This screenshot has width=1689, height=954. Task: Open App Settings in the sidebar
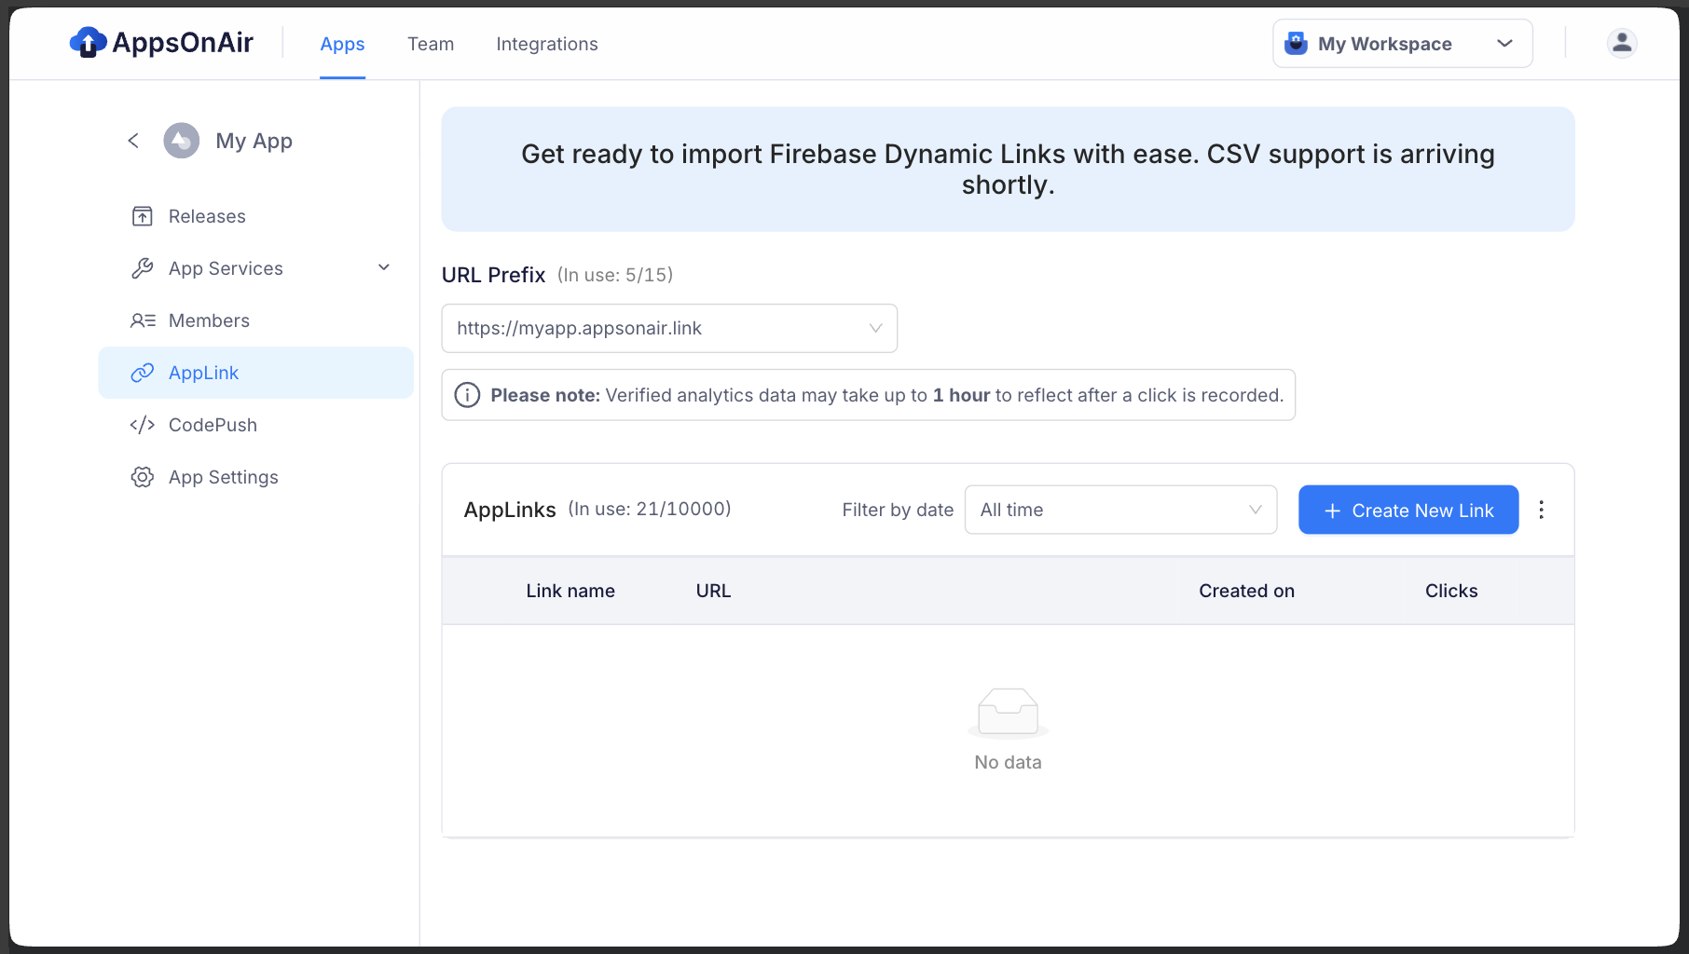click(255, 477)
